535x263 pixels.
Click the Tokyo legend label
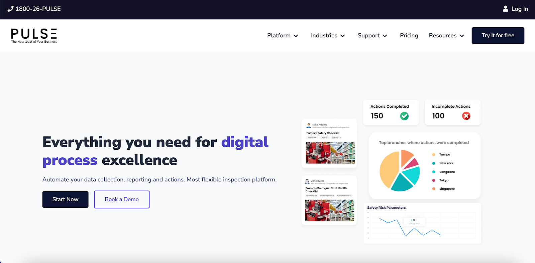pos(444,180)
